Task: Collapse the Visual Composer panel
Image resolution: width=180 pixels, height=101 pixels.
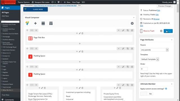Action: point(134,17)
